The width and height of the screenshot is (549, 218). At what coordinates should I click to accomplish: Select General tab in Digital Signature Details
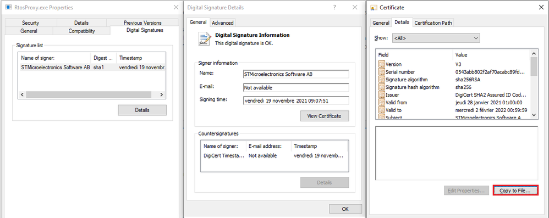pos(198,22)
